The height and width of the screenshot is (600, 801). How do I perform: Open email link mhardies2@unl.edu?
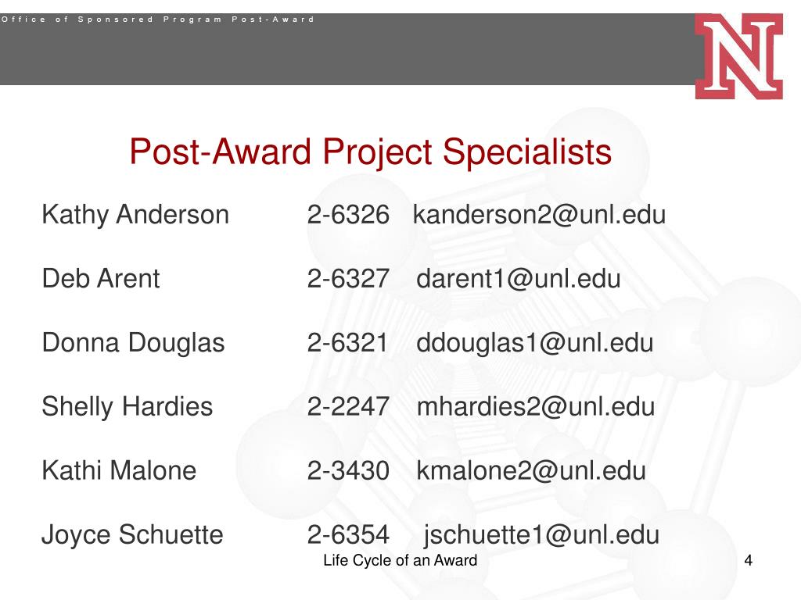coord(536,406)
